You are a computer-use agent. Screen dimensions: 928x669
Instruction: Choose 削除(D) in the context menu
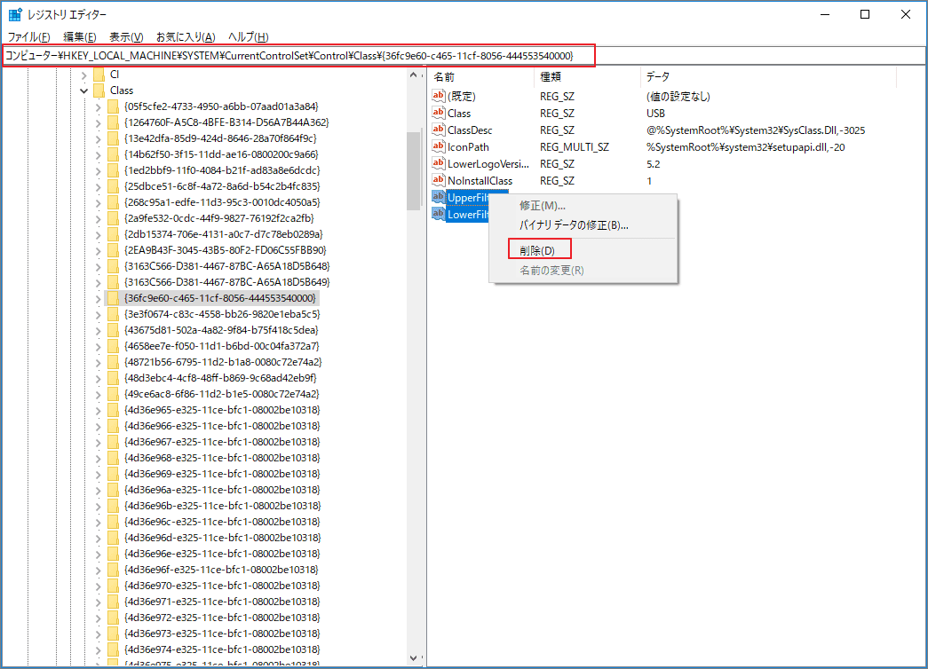tap(537, 250)
